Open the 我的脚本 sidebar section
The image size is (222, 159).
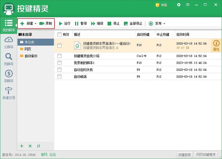click(x=9, y=26)
